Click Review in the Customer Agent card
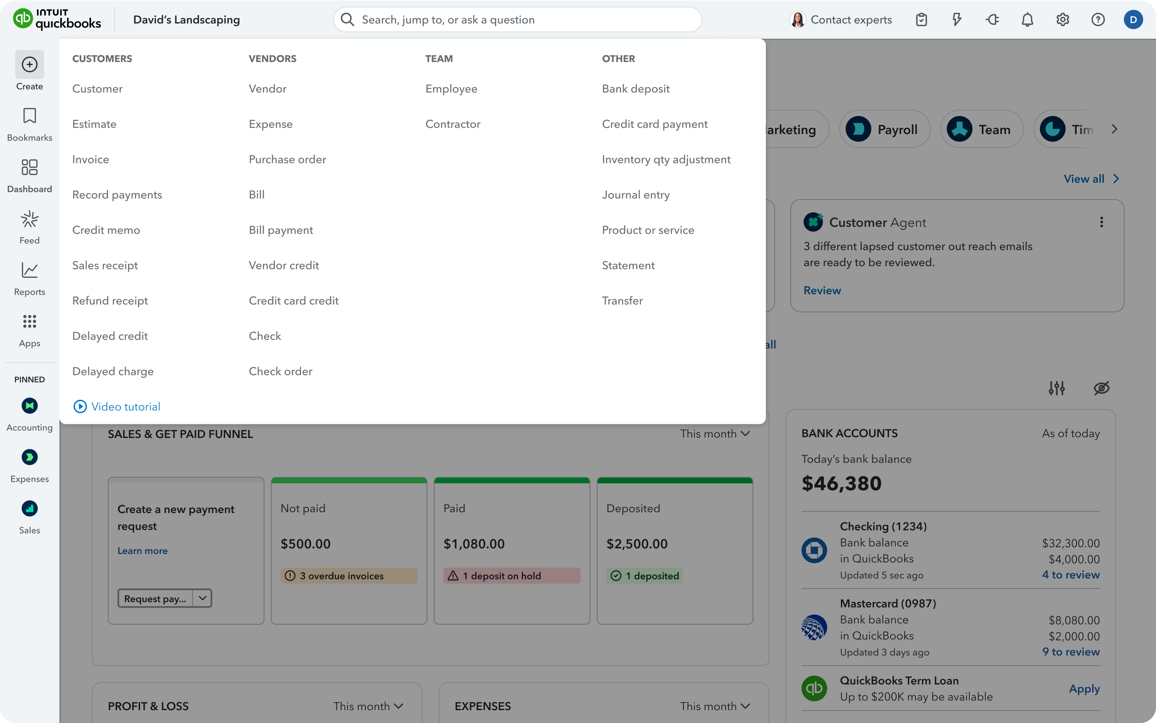 (822, 290)
